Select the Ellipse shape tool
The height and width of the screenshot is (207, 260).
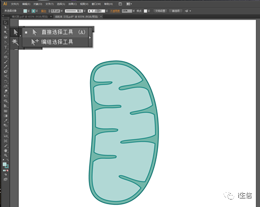tap(6, 57)
